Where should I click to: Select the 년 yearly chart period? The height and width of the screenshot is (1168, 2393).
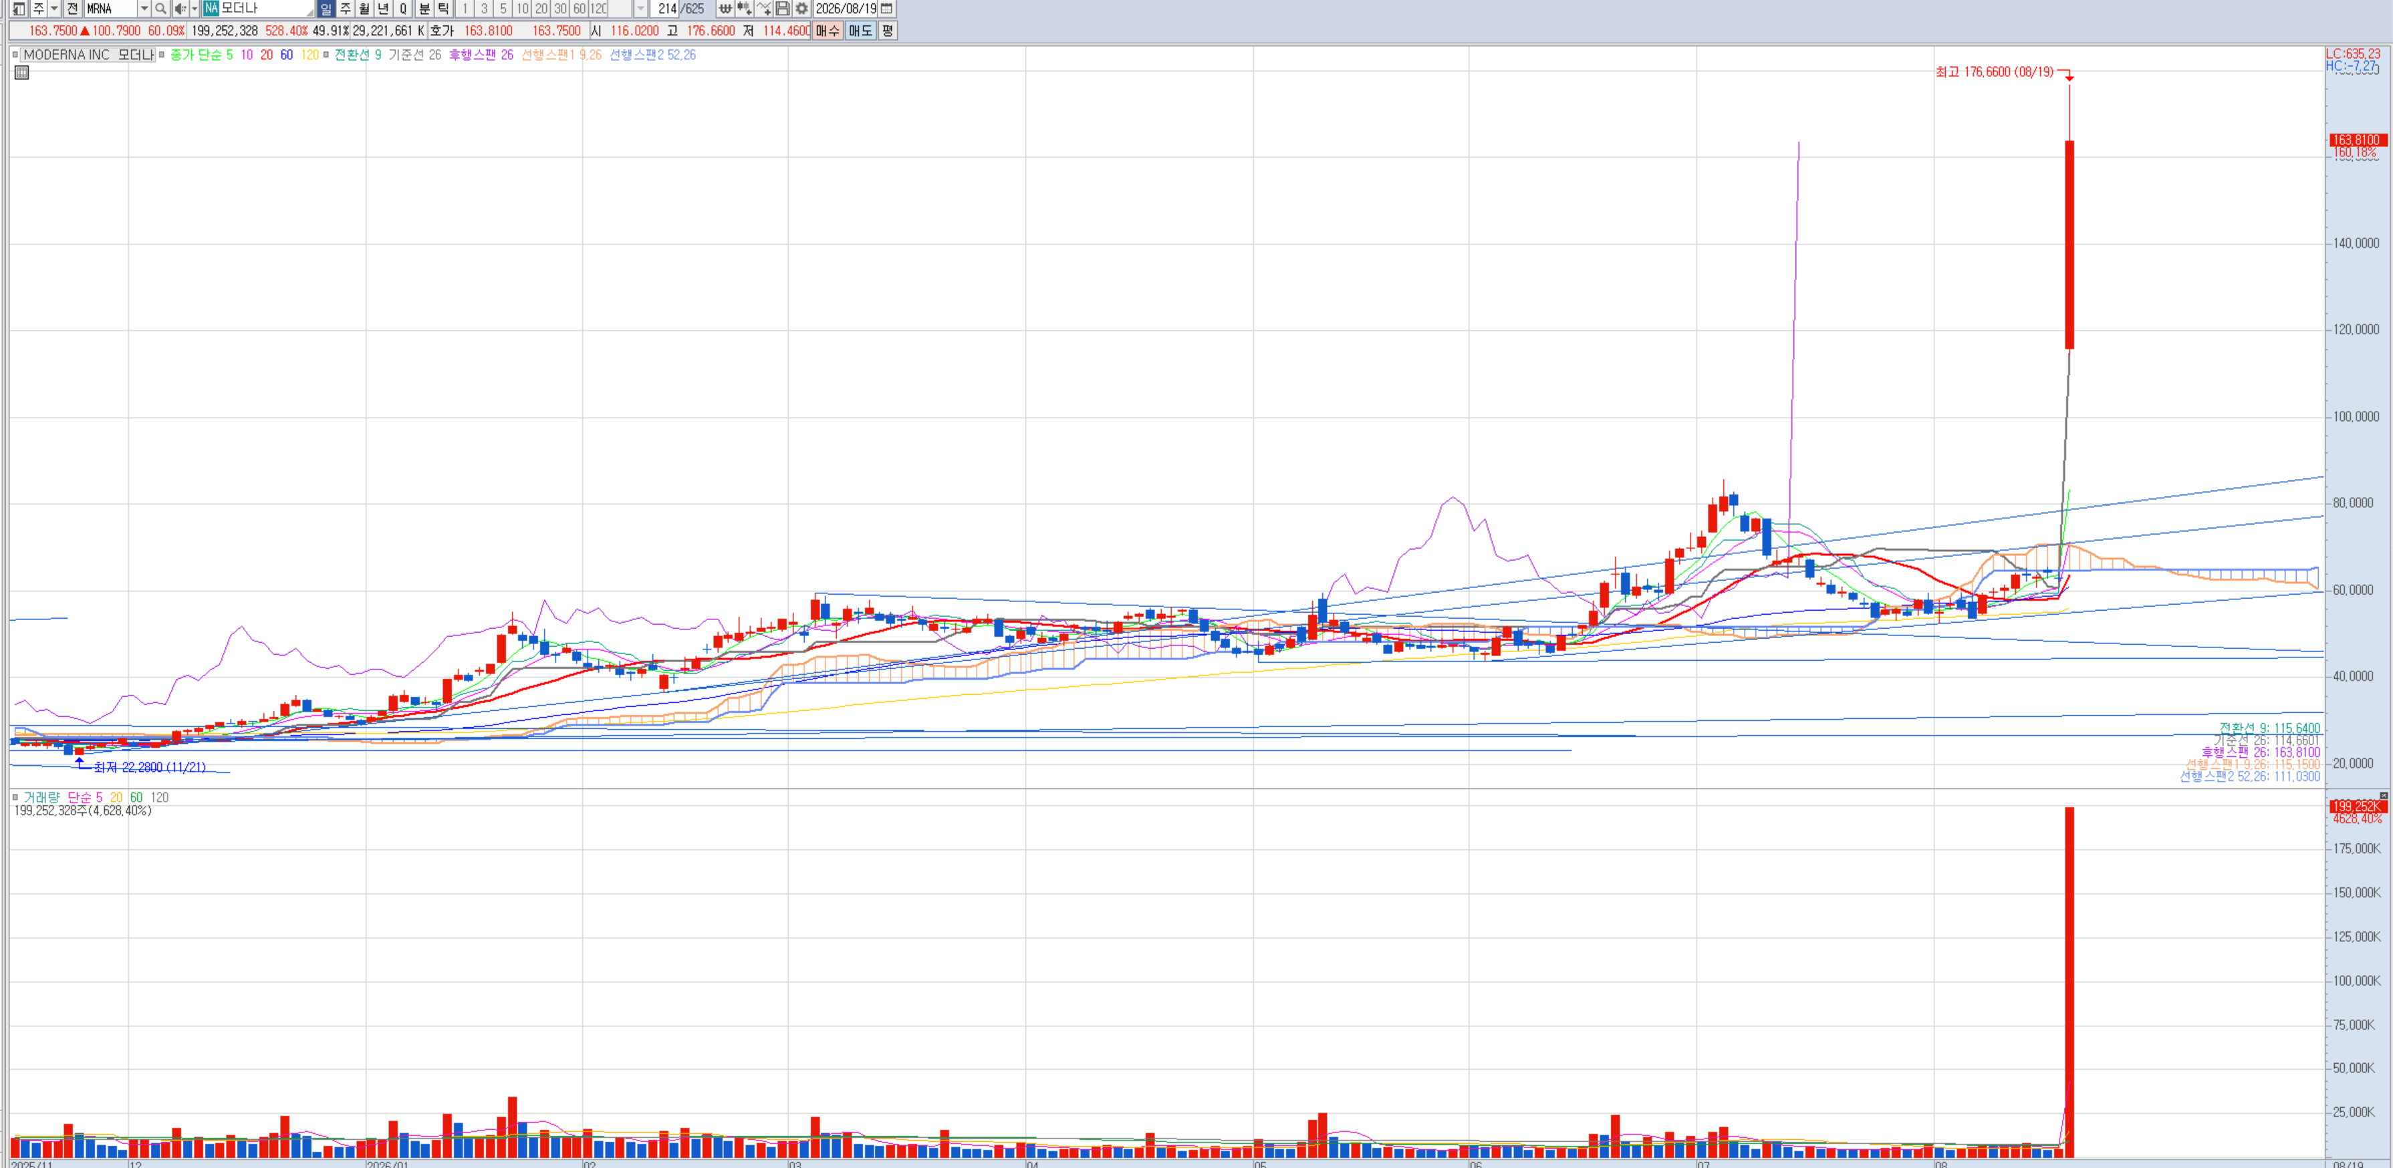click(383, 9)
